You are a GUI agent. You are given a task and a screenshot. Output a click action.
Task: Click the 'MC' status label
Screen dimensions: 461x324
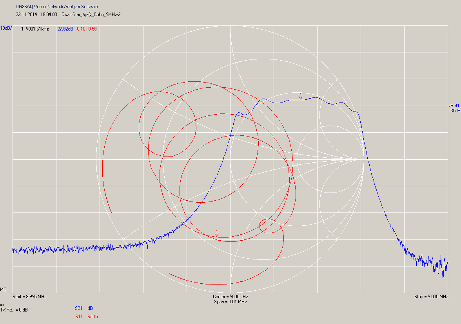3,290
